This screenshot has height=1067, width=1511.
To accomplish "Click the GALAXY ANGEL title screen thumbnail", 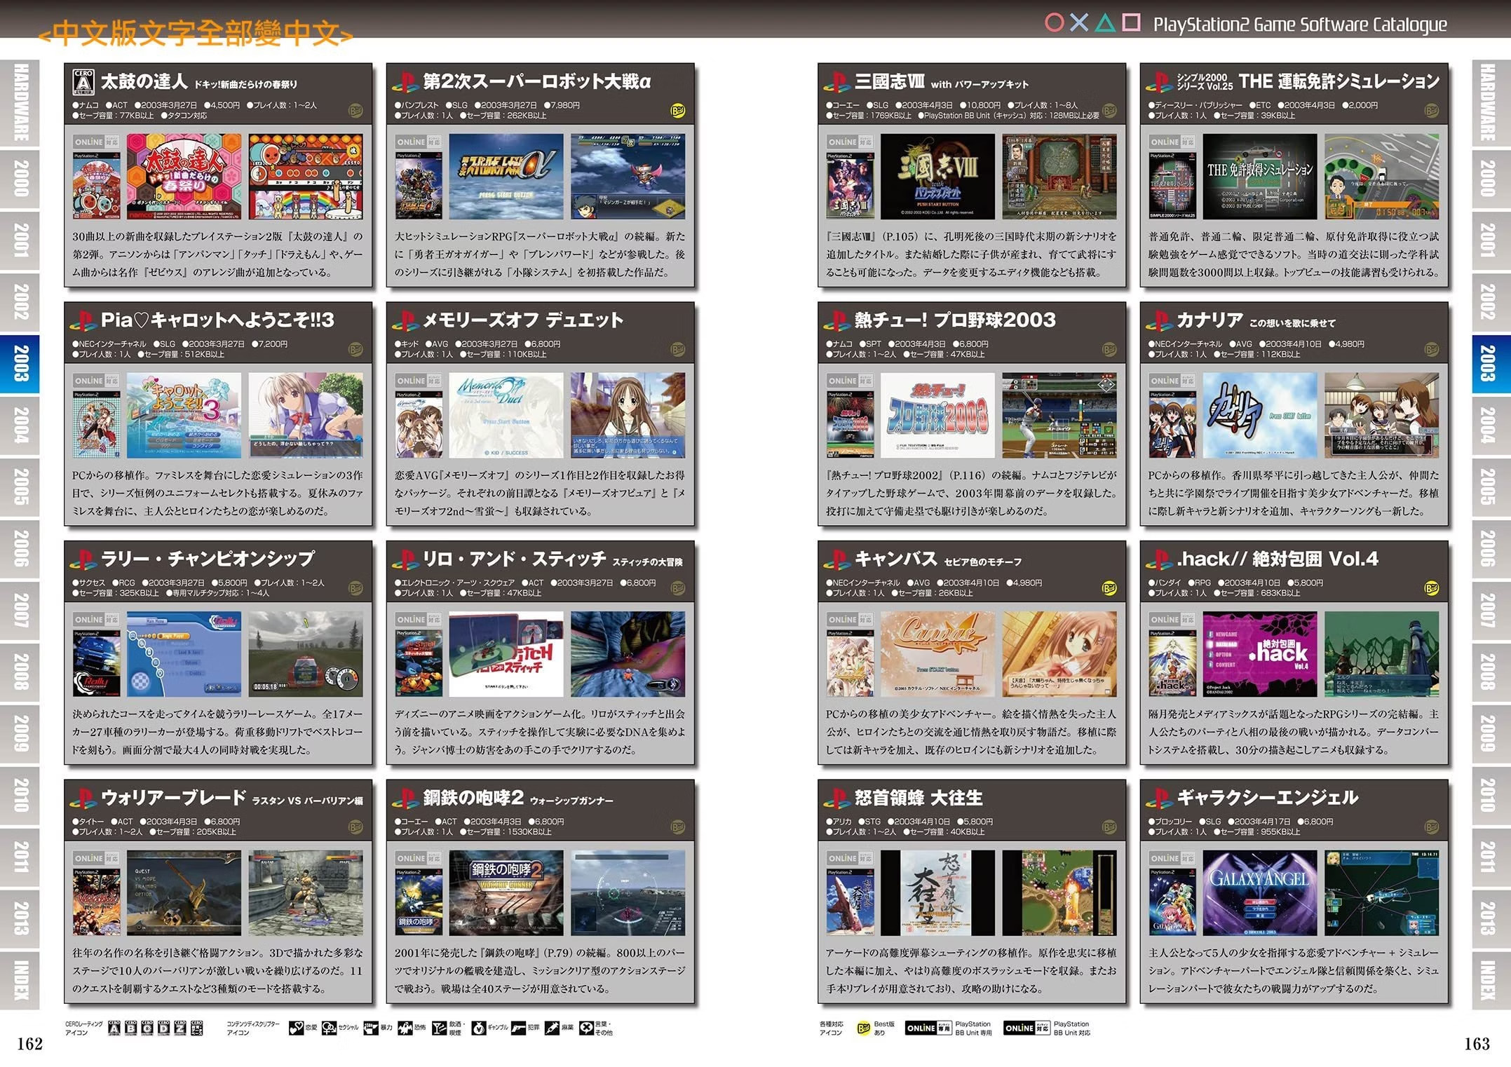I will [x=1259, y=892].
